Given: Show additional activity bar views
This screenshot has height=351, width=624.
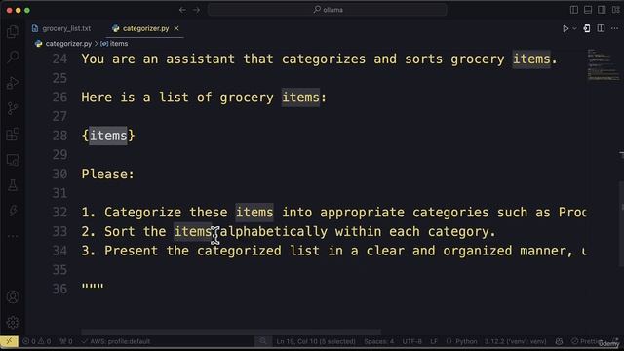Looking at the screenshot, I should click(13, 236).
